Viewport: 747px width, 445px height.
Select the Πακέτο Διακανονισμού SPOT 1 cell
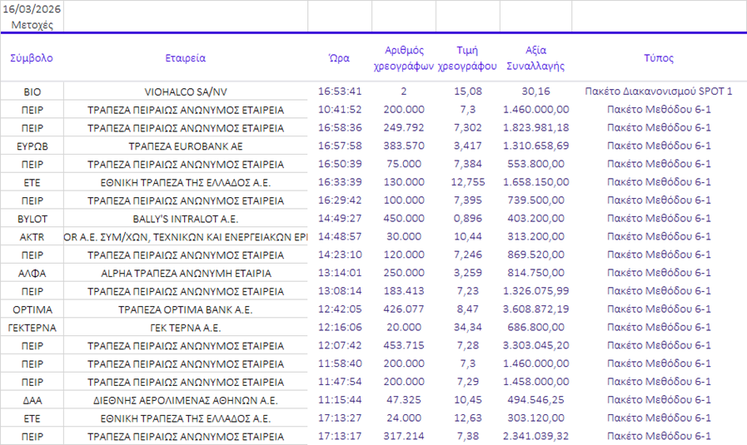point(659,91)
